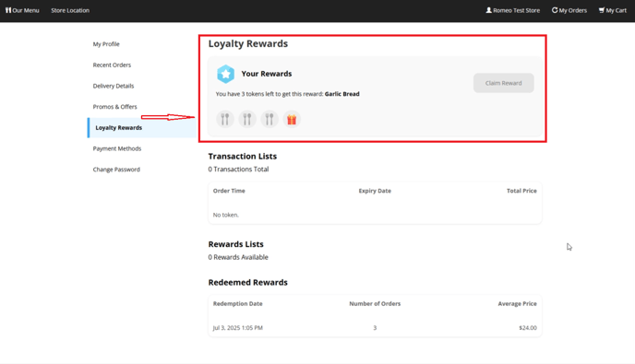
Task: Open My Cart from the top bar
Action: [613, 10]
